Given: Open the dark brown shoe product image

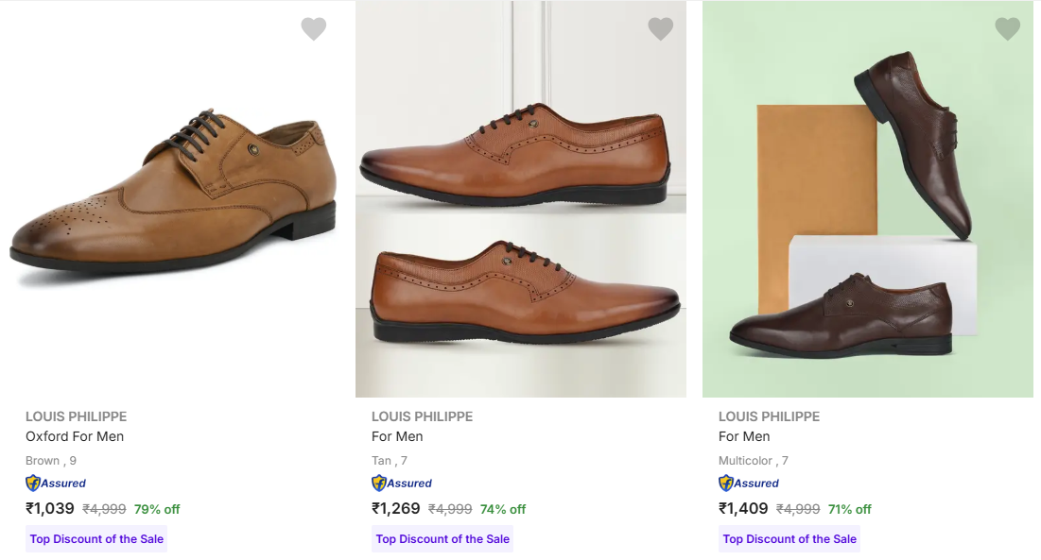Looking at the screenshot, I should click(x=867, y=198).
